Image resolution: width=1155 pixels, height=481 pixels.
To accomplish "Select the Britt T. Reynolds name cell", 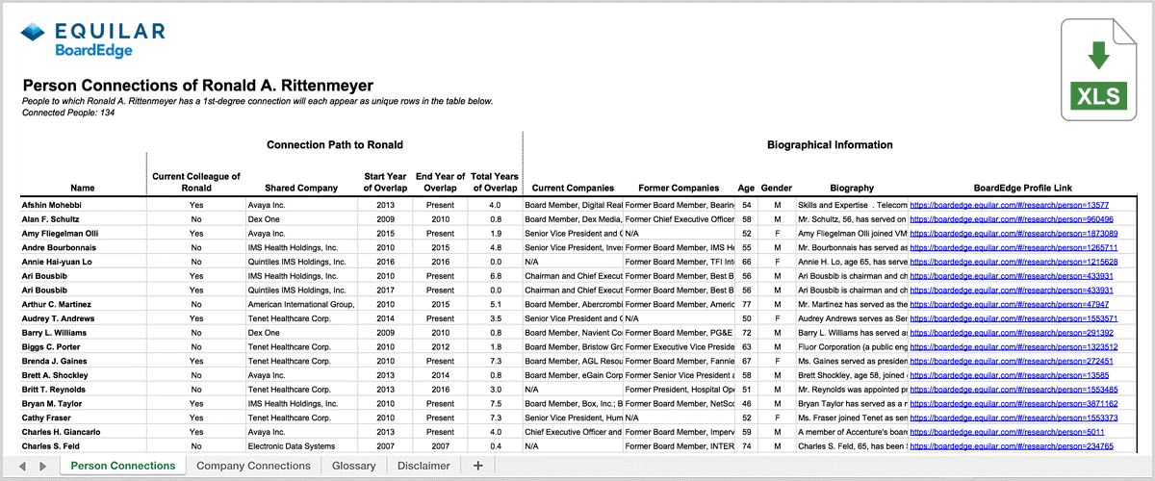I will point(83,389).
